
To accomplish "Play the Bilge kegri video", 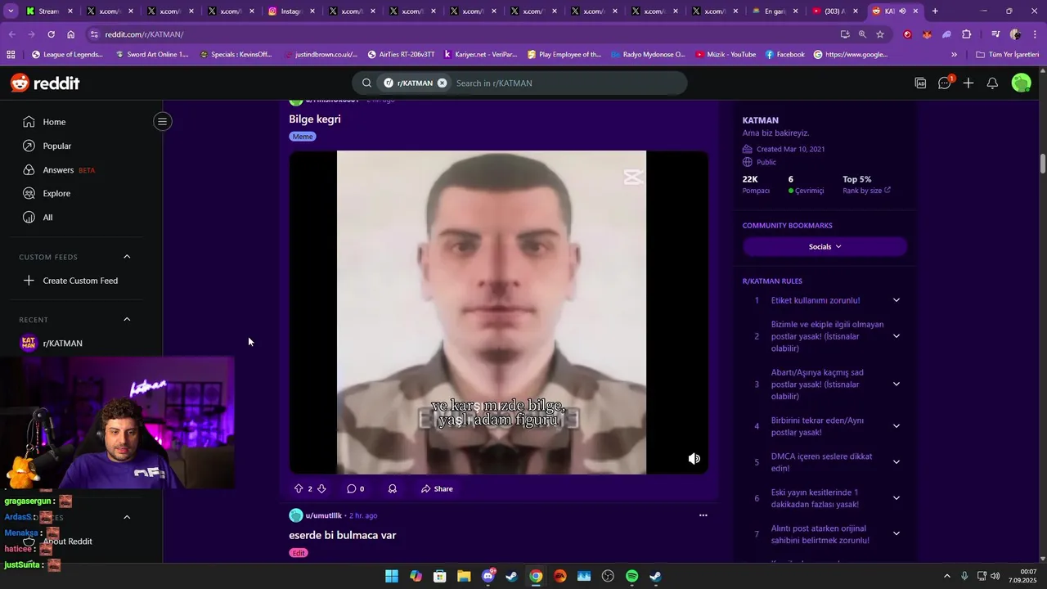I will [499, 312].
